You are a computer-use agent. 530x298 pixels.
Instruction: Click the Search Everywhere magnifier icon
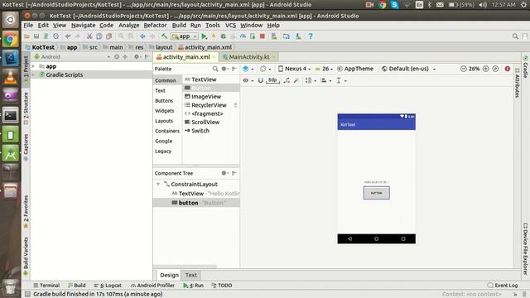coord(515,36)
